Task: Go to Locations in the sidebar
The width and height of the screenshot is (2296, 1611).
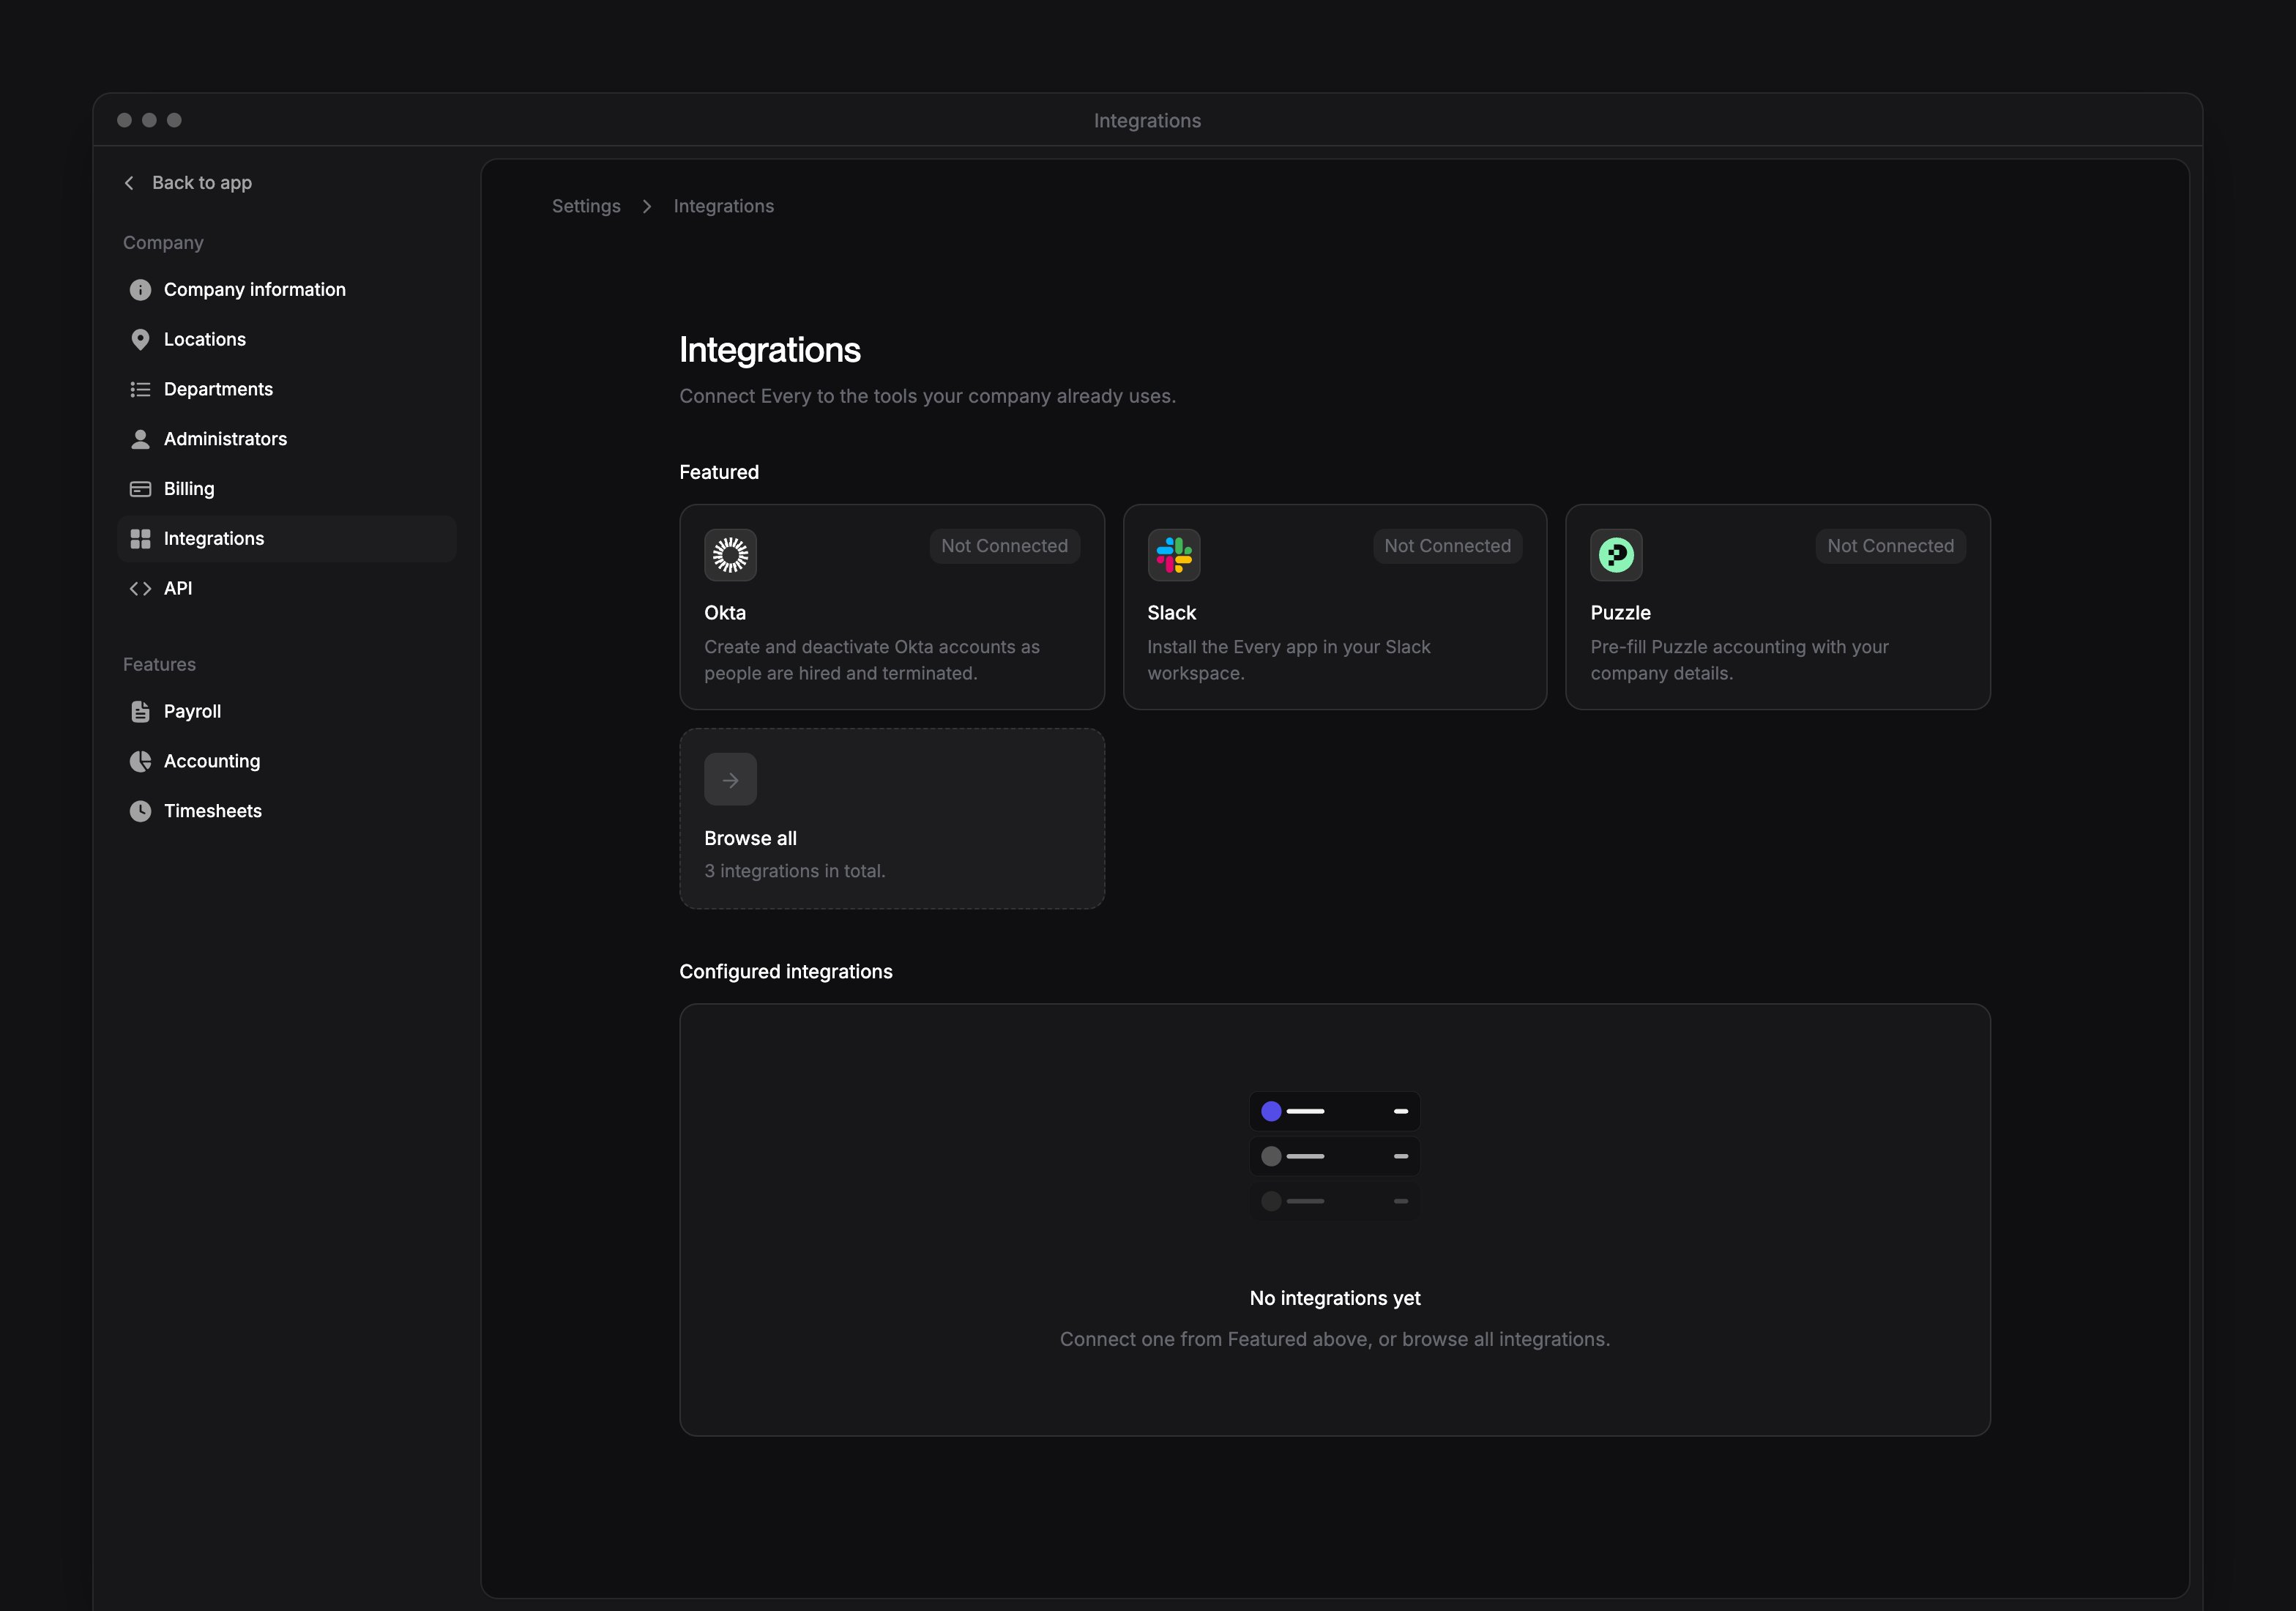Action: pos(286,340)
